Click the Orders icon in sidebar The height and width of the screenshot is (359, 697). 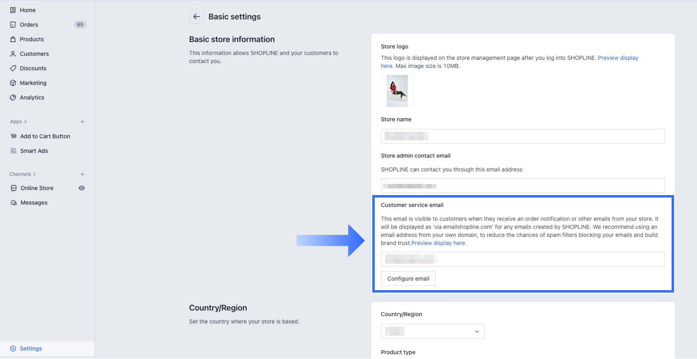[x=13, y=25]
